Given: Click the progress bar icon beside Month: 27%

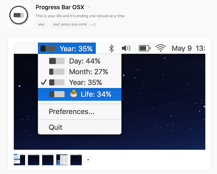Looking at the screenshot, I should tap(57, 72).
